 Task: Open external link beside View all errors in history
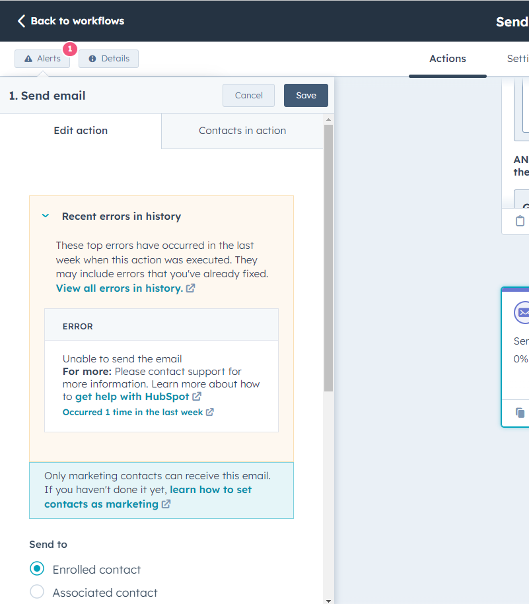tap(190, 288)
